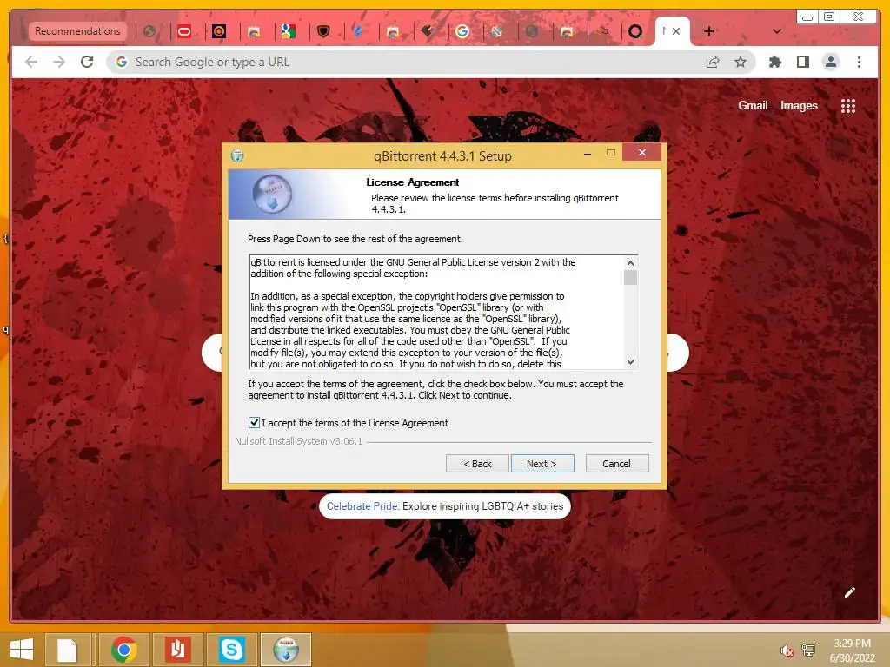Reload the current Chrome page

coord(87,62)
